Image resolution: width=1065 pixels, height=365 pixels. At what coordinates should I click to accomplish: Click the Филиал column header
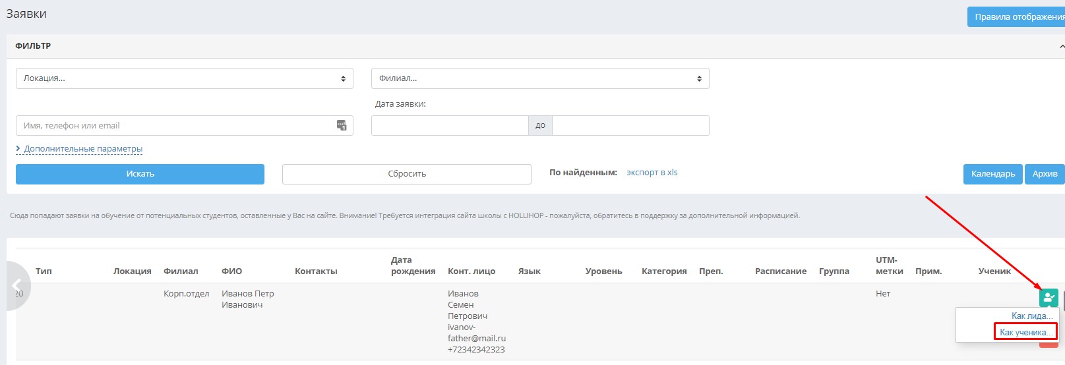(x=181, y=271)
